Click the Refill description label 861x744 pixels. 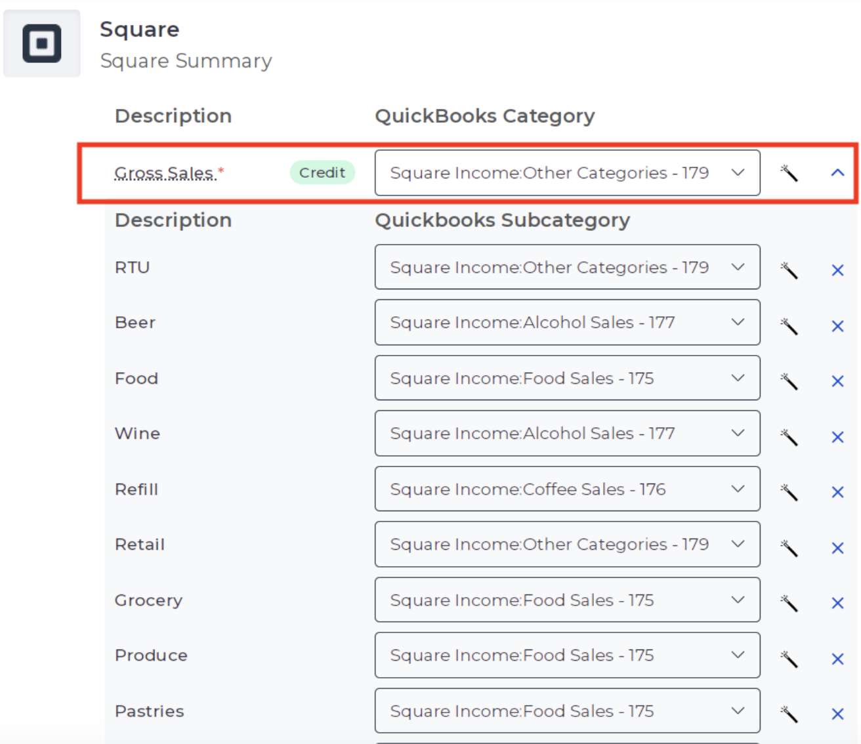click(136, 489)
